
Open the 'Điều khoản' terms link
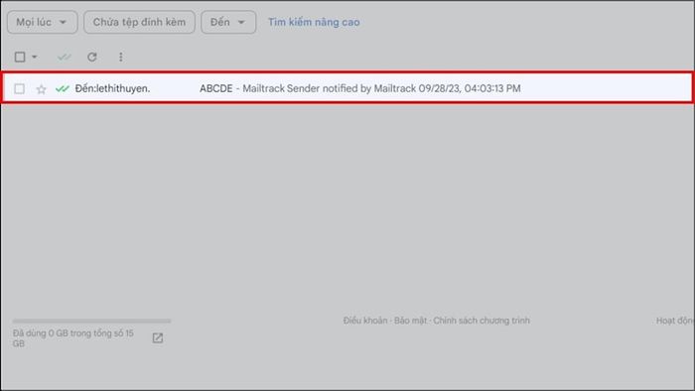[x=365, y=321]
